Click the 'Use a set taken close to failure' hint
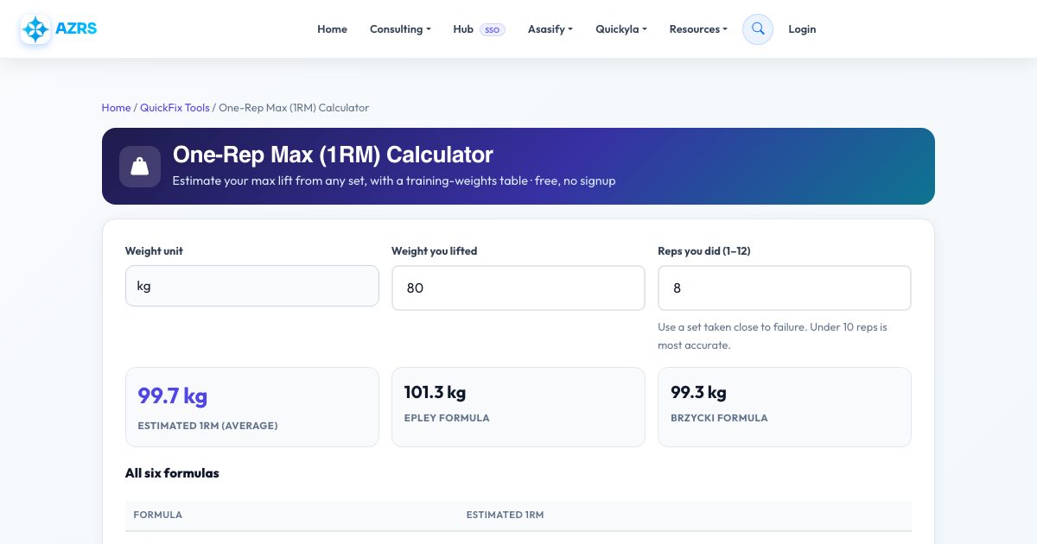The height and width of the screenshot is (544, 1037). click(773, 336)
